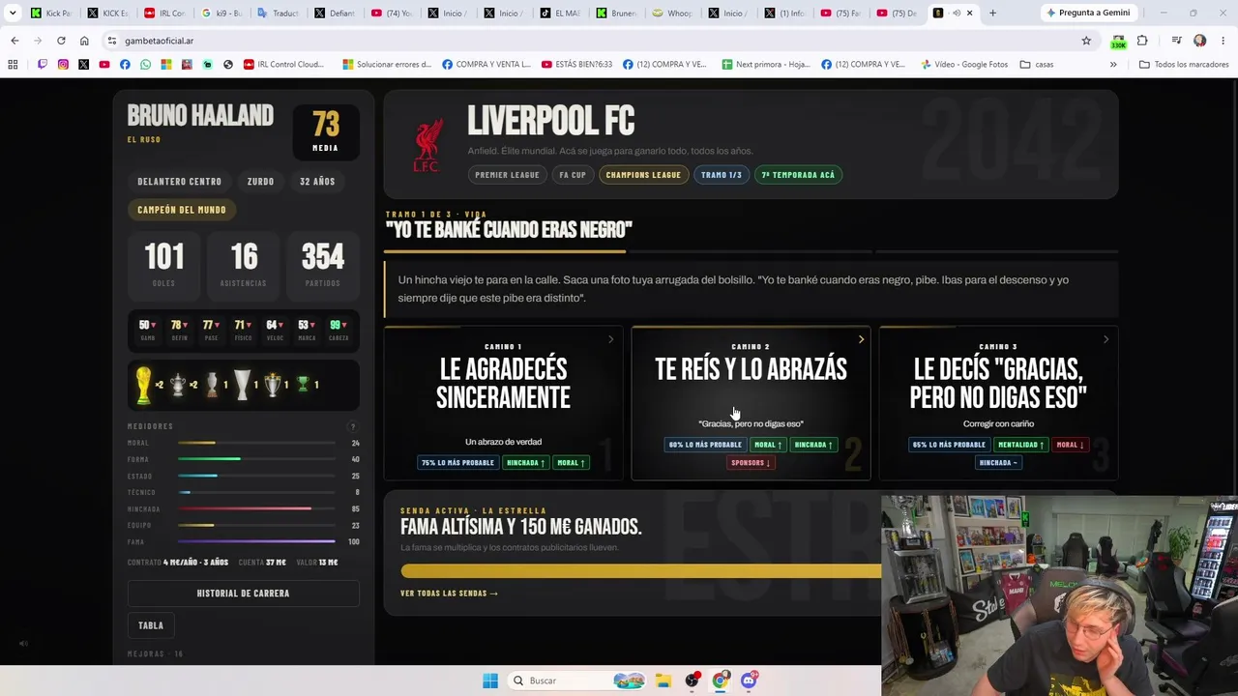Open the browser home page button

pos(84,41)
